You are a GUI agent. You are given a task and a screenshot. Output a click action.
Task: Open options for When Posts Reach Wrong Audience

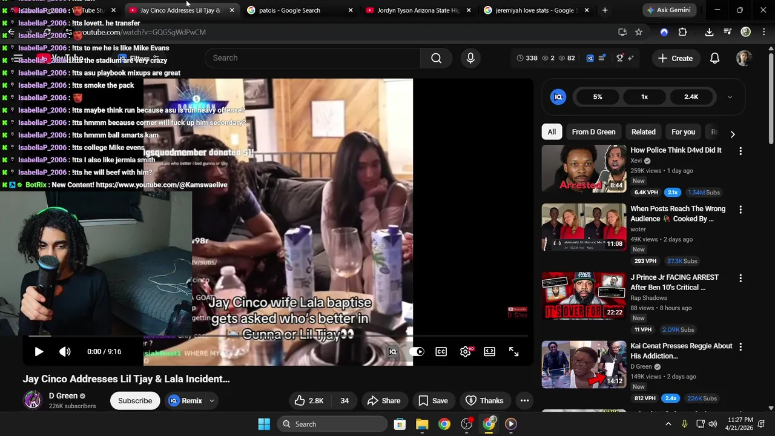[x=740, y=210]
